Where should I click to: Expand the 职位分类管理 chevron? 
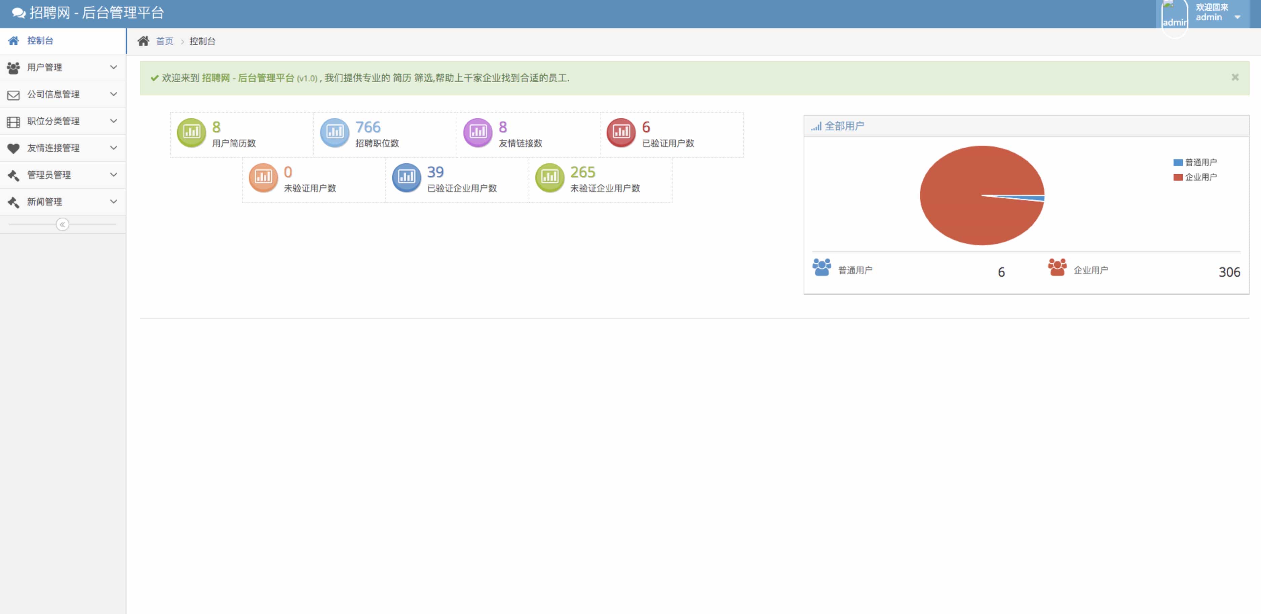(114, 121)
